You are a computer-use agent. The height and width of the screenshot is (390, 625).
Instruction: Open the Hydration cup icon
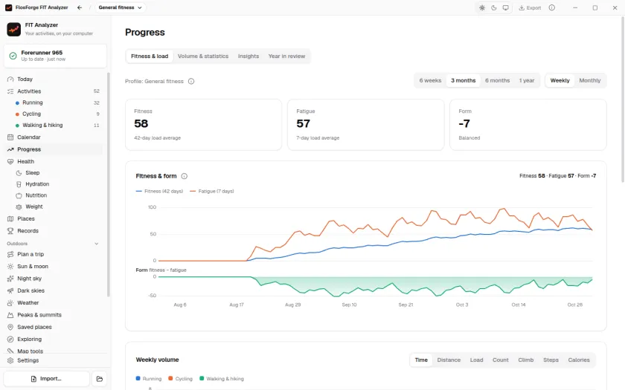(x=19, y=184)
